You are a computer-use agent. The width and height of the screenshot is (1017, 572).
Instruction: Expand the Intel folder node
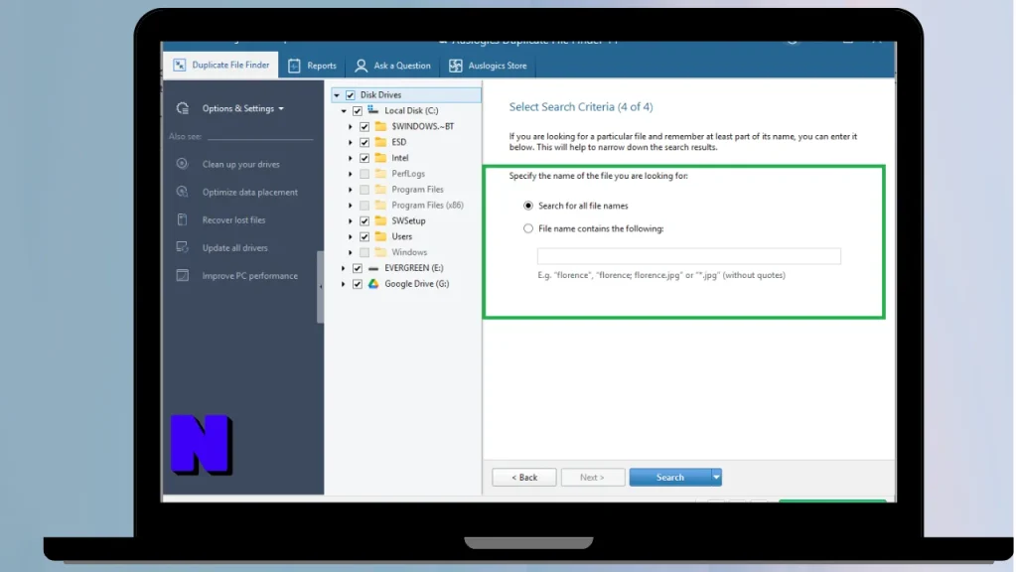[x=351, y=158]
